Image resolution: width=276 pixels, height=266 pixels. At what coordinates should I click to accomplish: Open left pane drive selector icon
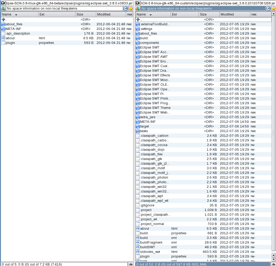coord(3,9)
